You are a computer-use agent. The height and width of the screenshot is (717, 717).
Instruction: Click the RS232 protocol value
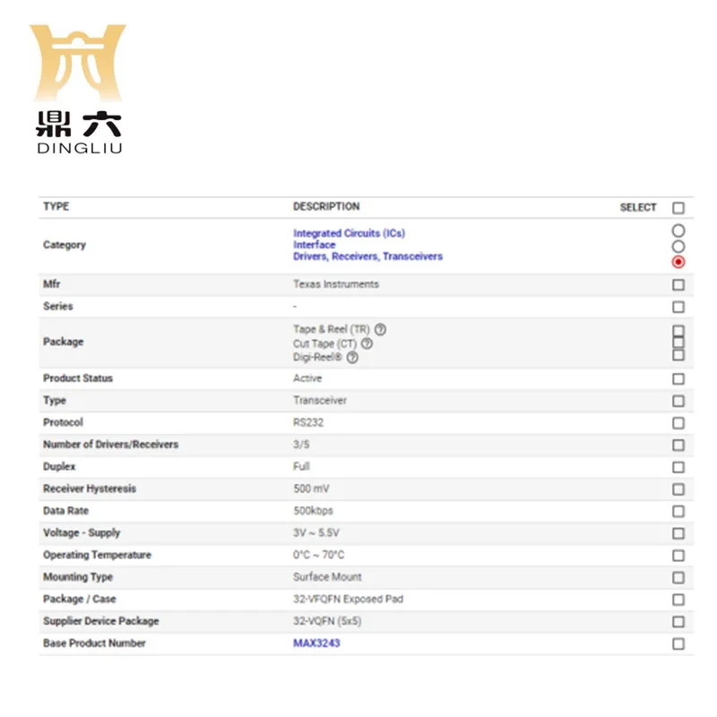click(x=308, y=422)
